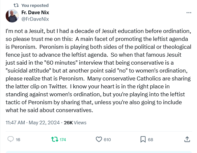Undo repost via green arrows icon

point(55,139)
